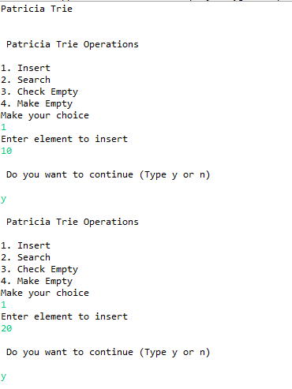Viewport: 292px width, 389px height.
Task: Click the green input value '20'
Action: (x=6, y=328)
